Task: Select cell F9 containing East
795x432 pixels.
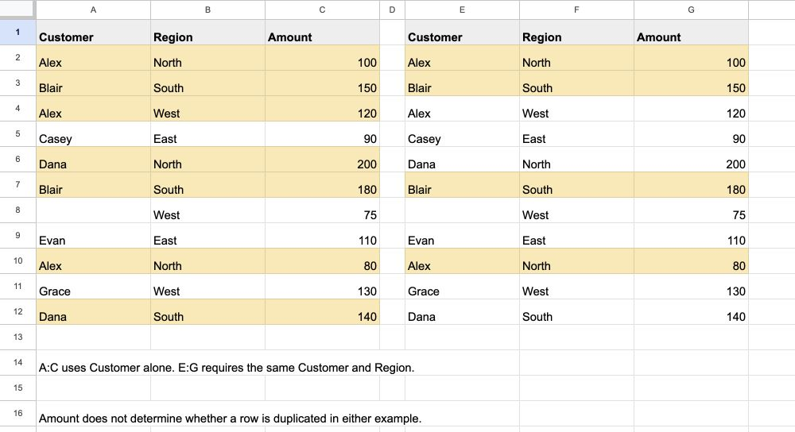Action: [576, 236]
